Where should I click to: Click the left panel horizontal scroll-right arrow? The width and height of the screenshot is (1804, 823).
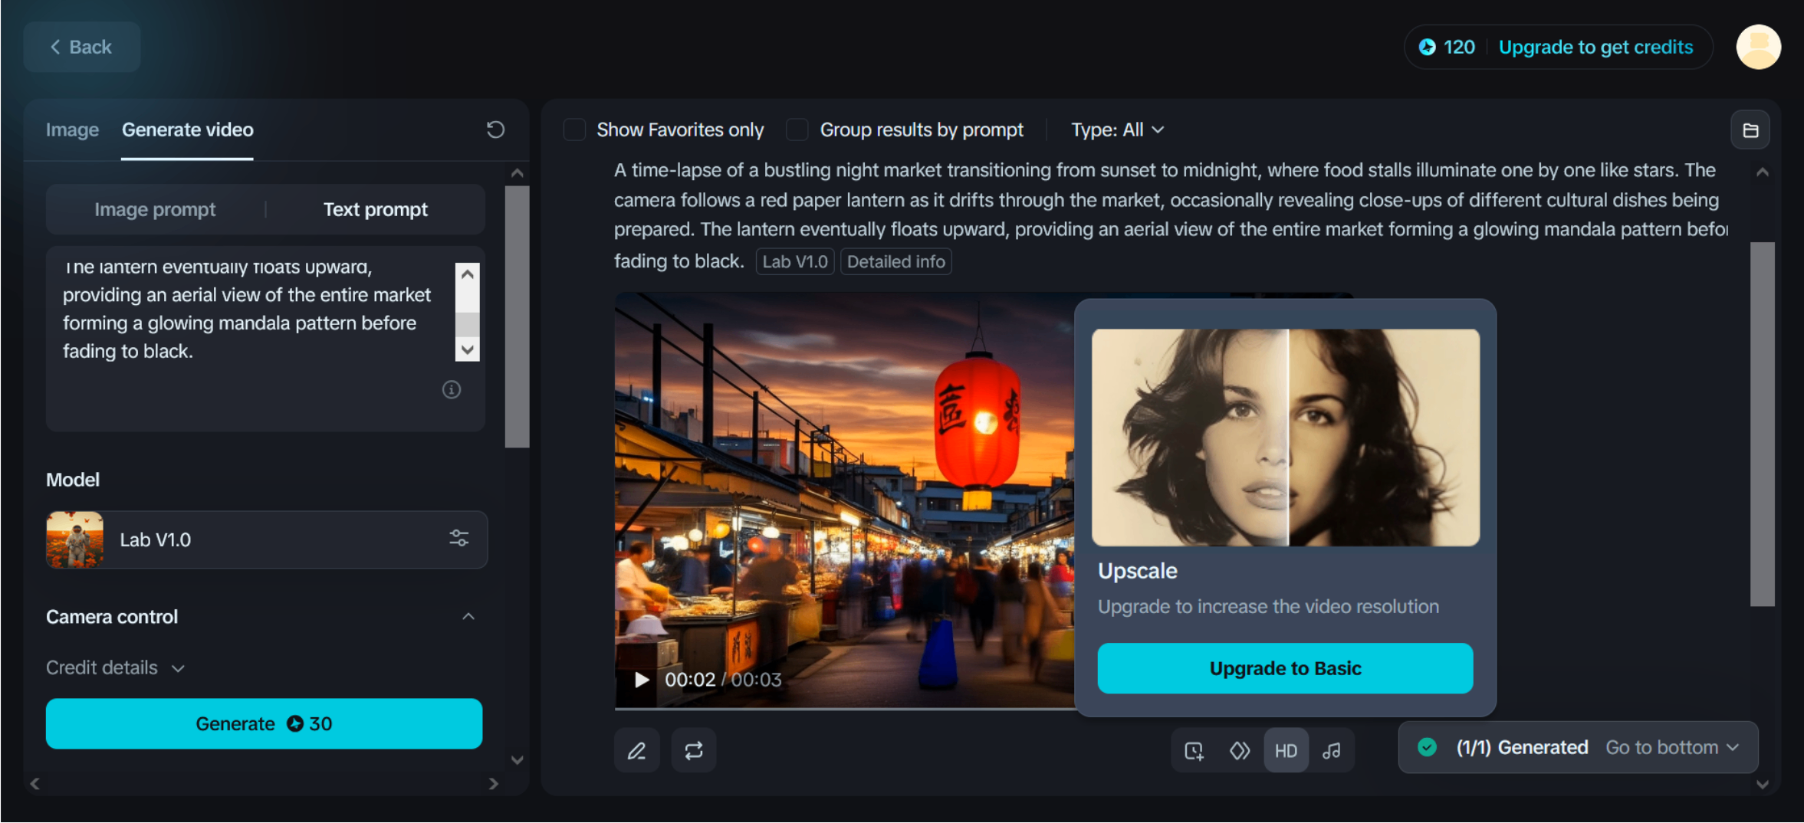(493, 784)
